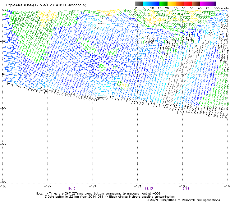Click 'Black circles indicate possible contamination' note
230x202 pixels.
point(142,197)
